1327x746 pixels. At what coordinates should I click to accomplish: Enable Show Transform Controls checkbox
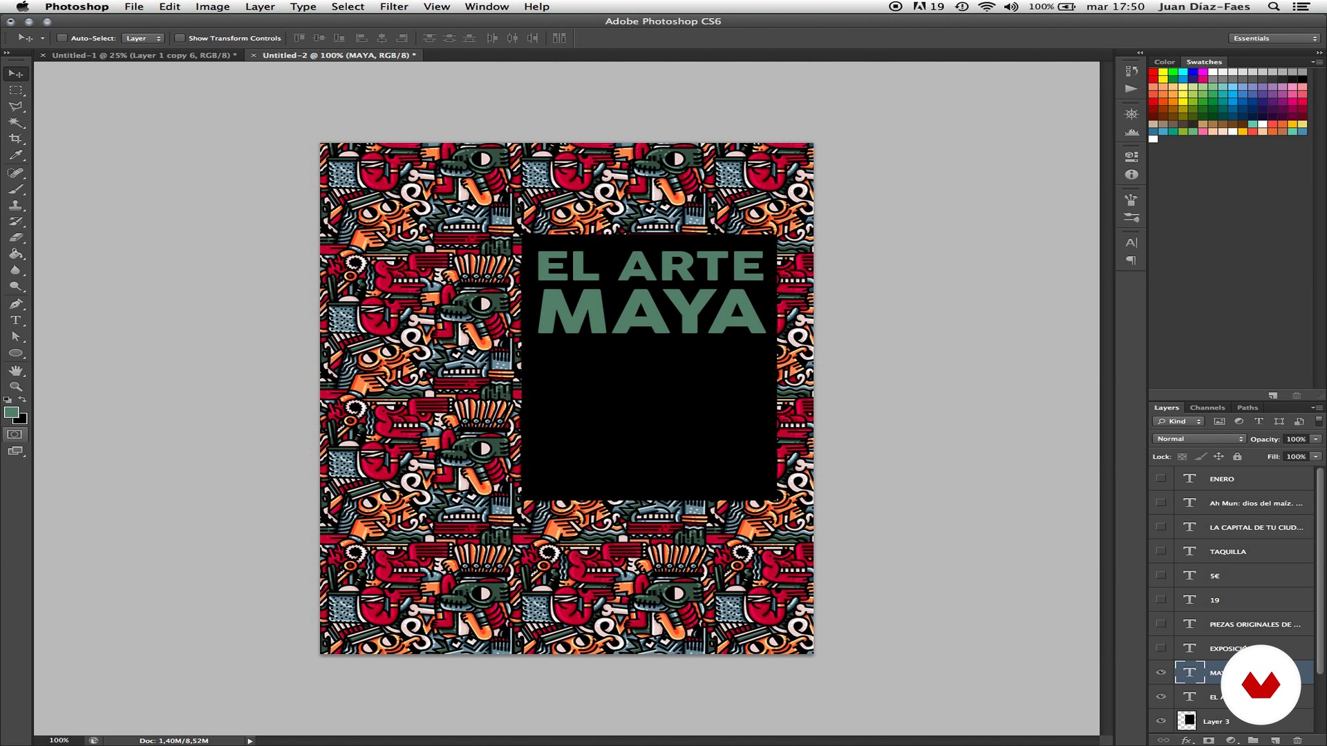pos(180,38)
